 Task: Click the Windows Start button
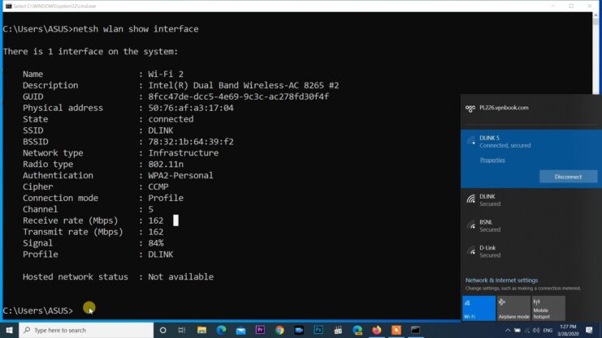pyautogui.click(x=9, y=331)
